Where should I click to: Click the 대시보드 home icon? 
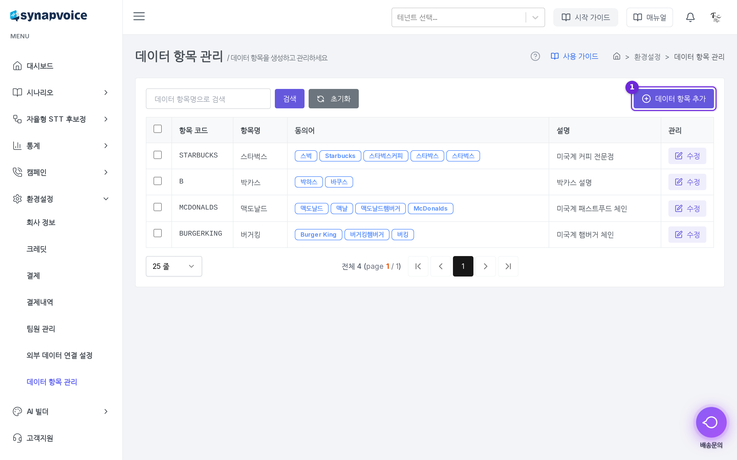(x=17, y=66)
